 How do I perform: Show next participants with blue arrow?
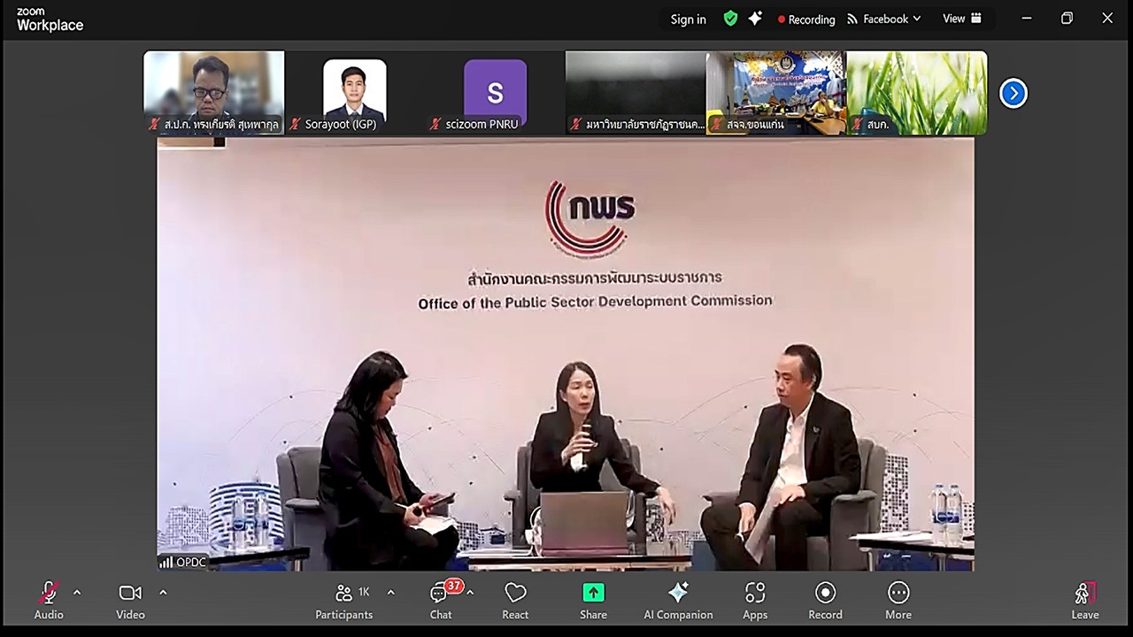click(1014, 93)
